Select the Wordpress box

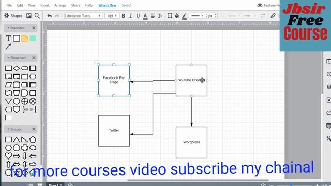pyautogui.click(x=191, y=142)
